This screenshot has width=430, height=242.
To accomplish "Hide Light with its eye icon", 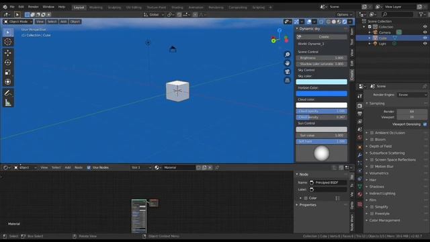I will pyautogui.click(x=425, y=44).
